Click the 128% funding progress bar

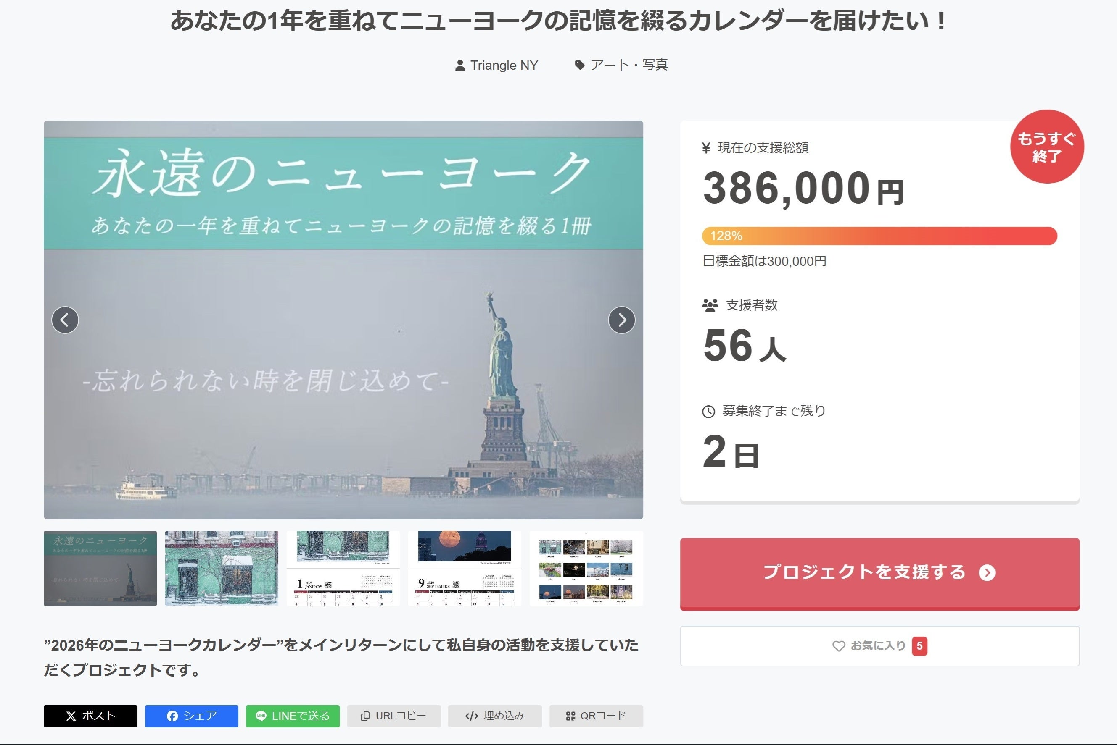click(x=879, y=236)
